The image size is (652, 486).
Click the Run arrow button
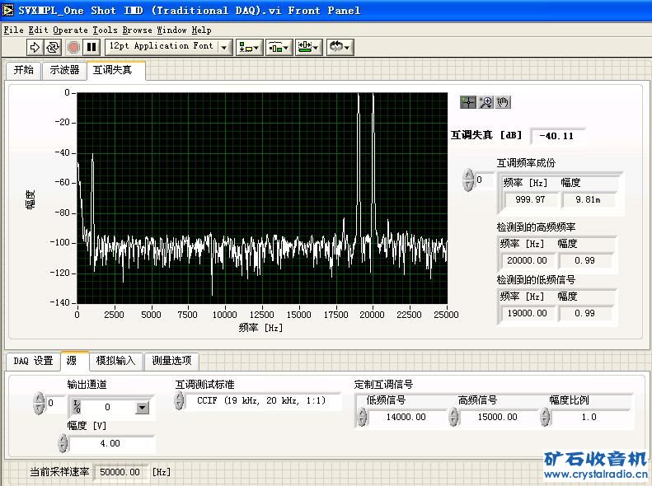(35, 47)
